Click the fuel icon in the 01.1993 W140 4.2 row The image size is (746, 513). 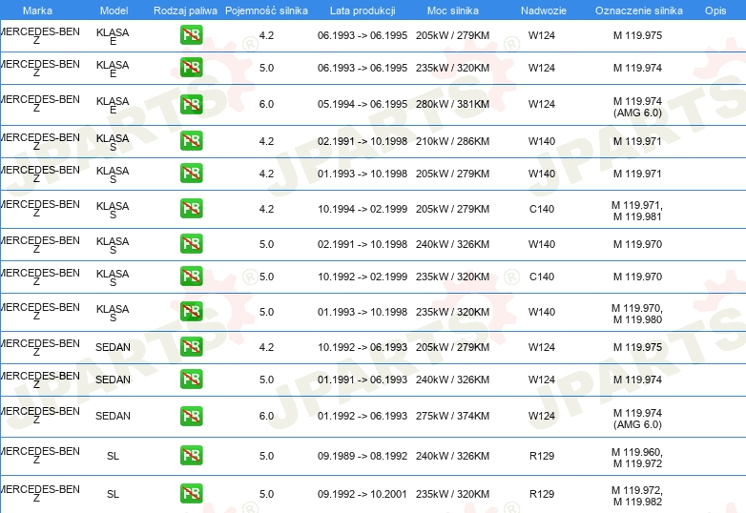[191, 173]
